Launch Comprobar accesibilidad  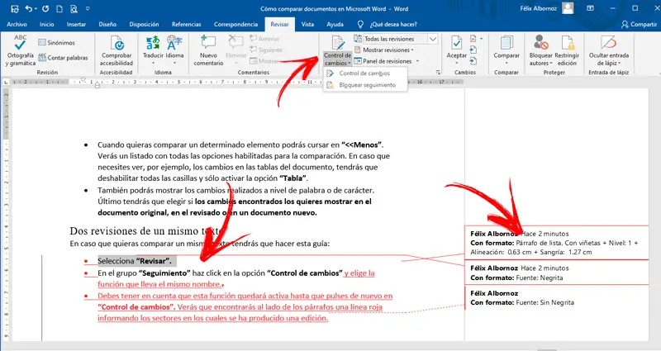[x=117, y=50]
